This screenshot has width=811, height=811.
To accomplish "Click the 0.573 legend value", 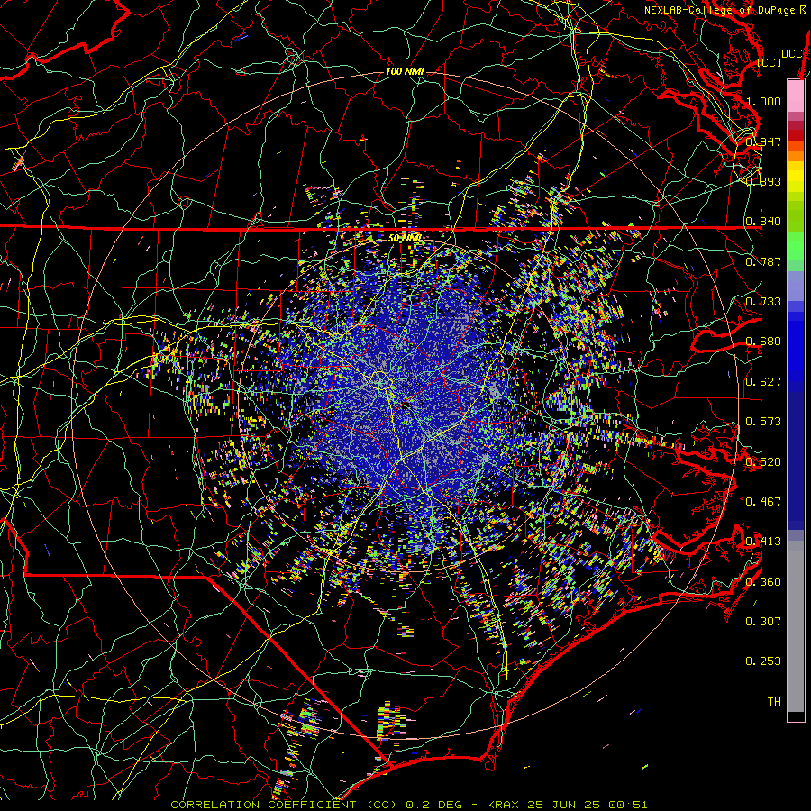I will click(763, 422).
